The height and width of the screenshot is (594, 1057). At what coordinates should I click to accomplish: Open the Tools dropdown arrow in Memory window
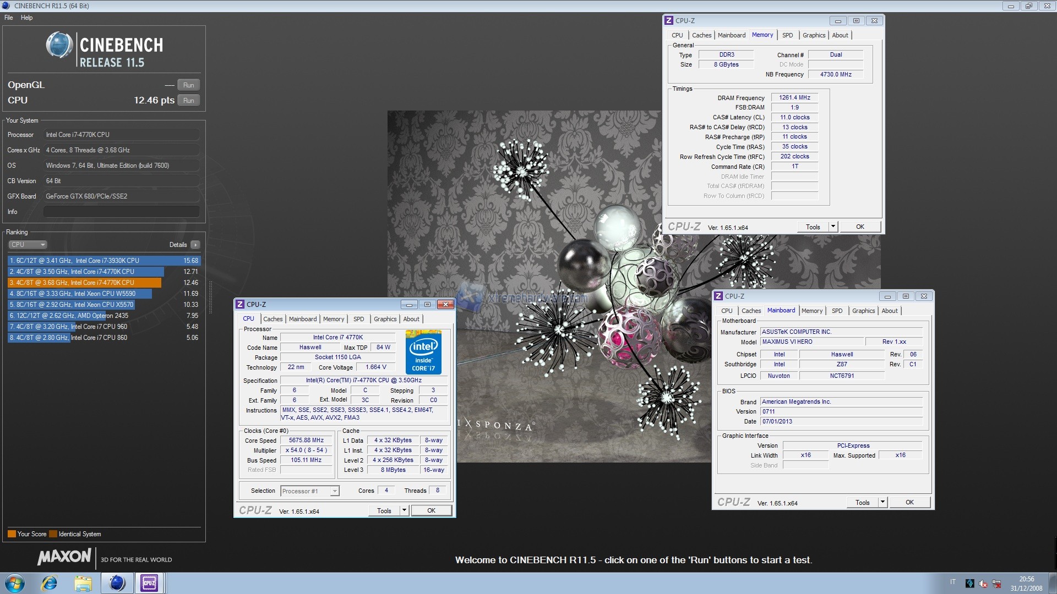(x=833, y=227)
